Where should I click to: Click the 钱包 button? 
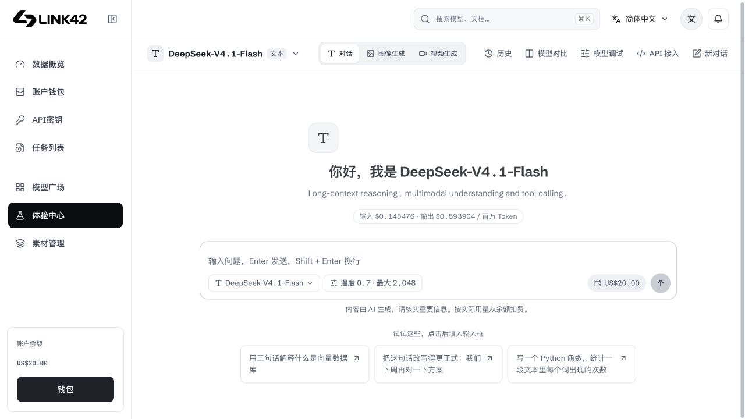click(65, 389)
